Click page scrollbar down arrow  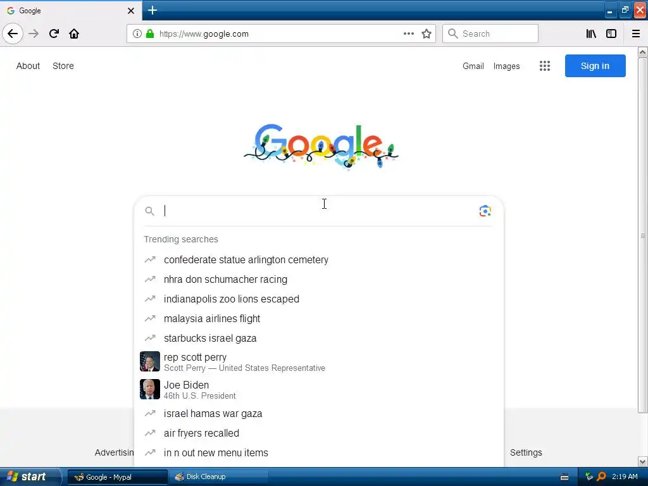pyautogui.click(x=643, y=461)
